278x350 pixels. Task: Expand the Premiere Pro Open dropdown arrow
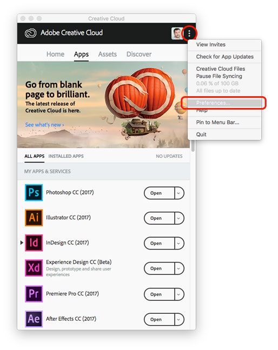point(179,294)
